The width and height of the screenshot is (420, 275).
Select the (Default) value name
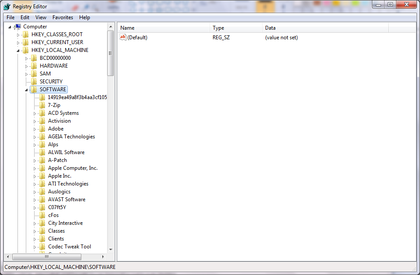pyautogui.click(x=137, y=38)
